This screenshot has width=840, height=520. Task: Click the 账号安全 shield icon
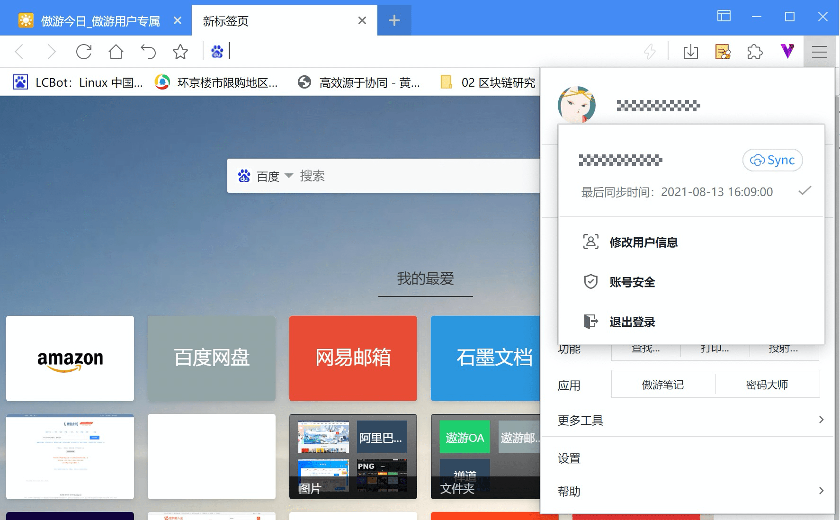coord(590,282)
